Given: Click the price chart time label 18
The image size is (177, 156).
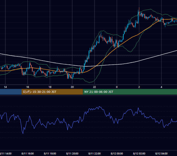Looking at the screenshot, I should (50, 87).
